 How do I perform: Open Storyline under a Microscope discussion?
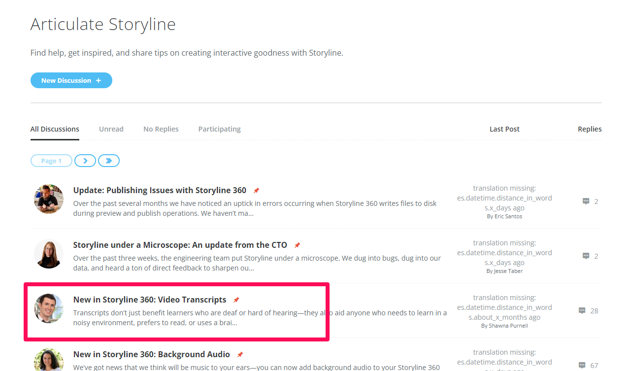click(x=180, y=245)
